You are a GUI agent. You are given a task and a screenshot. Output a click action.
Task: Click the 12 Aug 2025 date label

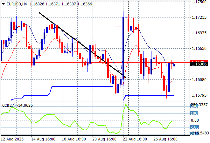tap(12, 139)
